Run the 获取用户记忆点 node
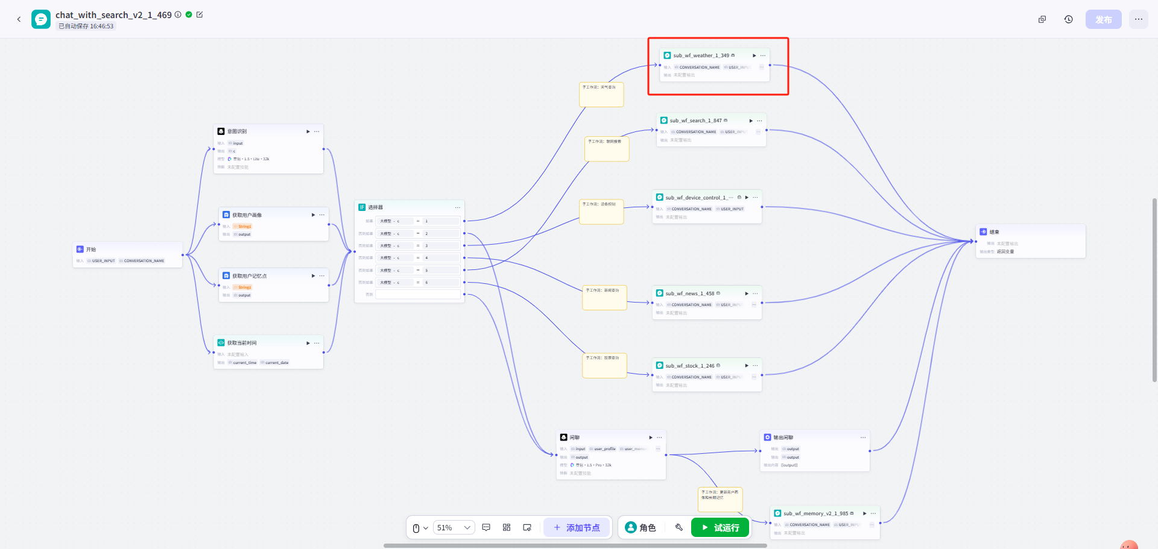The width and height of the screenshot is (1158, 549). [x=313, y=276]
